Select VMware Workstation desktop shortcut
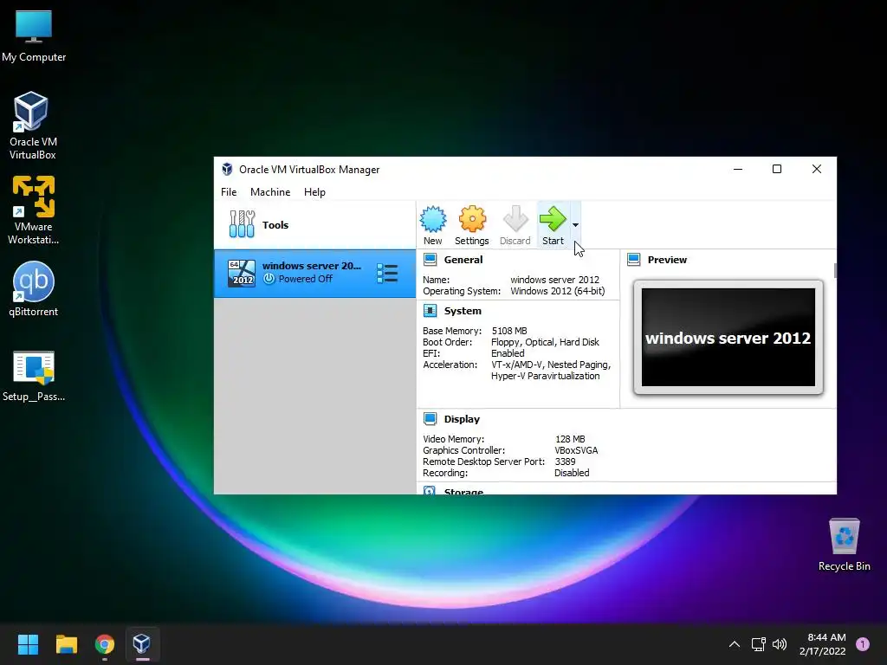The height and width of the screenshot is (665, 887). coord(34,210)
